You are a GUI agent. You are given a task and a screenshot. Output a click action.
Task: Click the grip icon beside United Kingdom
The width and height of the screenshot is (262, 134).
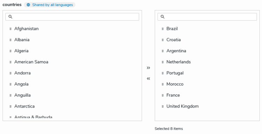[162, 107]
